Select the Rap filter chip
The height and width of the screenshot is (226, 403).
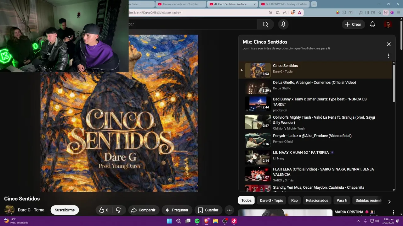294,200
